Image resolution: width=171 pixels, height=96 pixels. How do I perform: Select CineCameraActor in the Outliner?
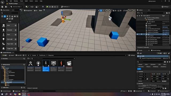(x=152, y=25)
